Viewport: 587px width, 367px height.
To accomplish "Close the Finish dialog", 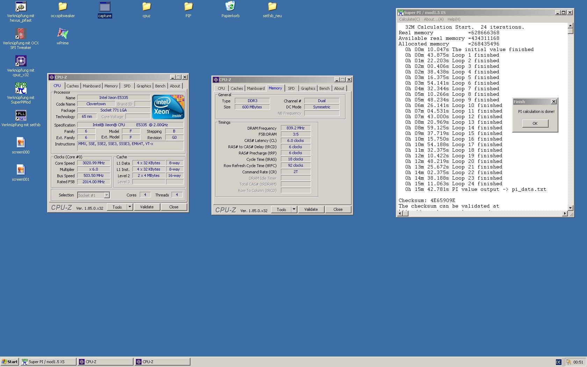I will (x=553, y=102).
